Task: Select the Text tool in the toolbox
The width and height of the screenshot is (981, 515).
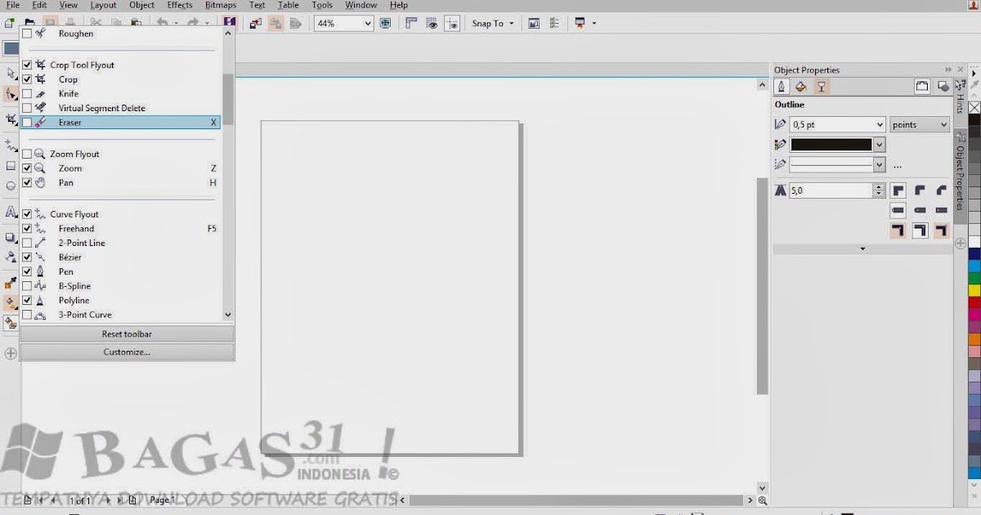Action: [11, 212]
